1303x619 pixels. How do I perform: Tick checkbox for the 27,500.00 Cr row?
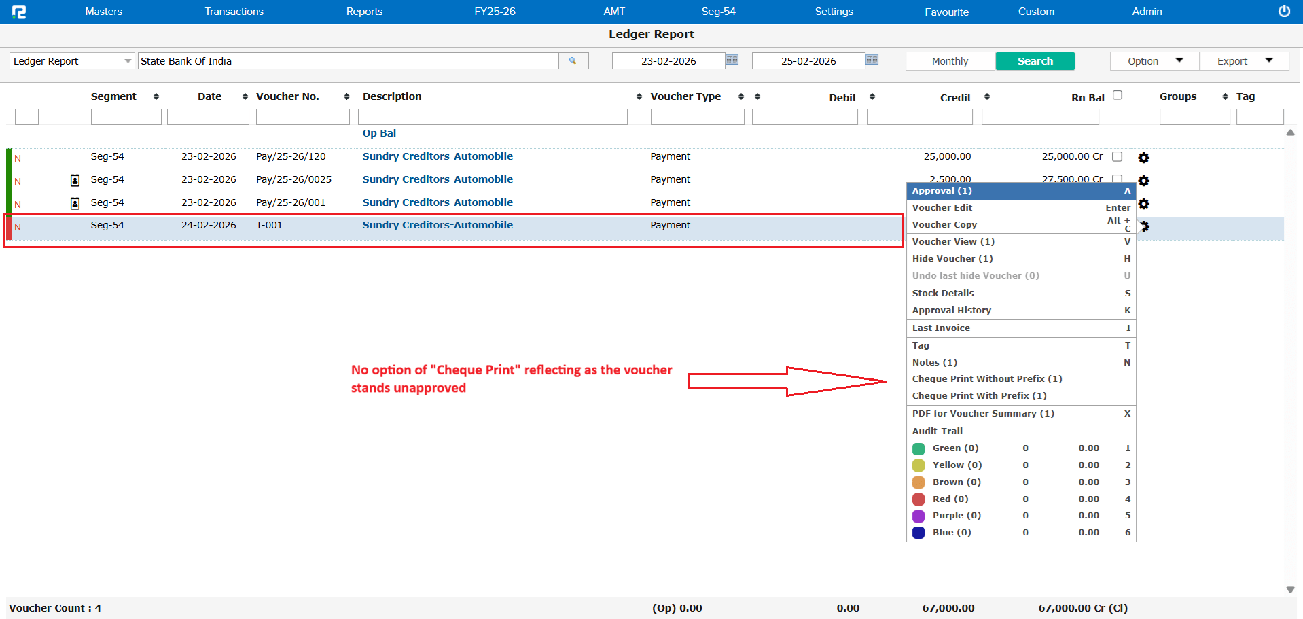click(x=1117, y=179)
